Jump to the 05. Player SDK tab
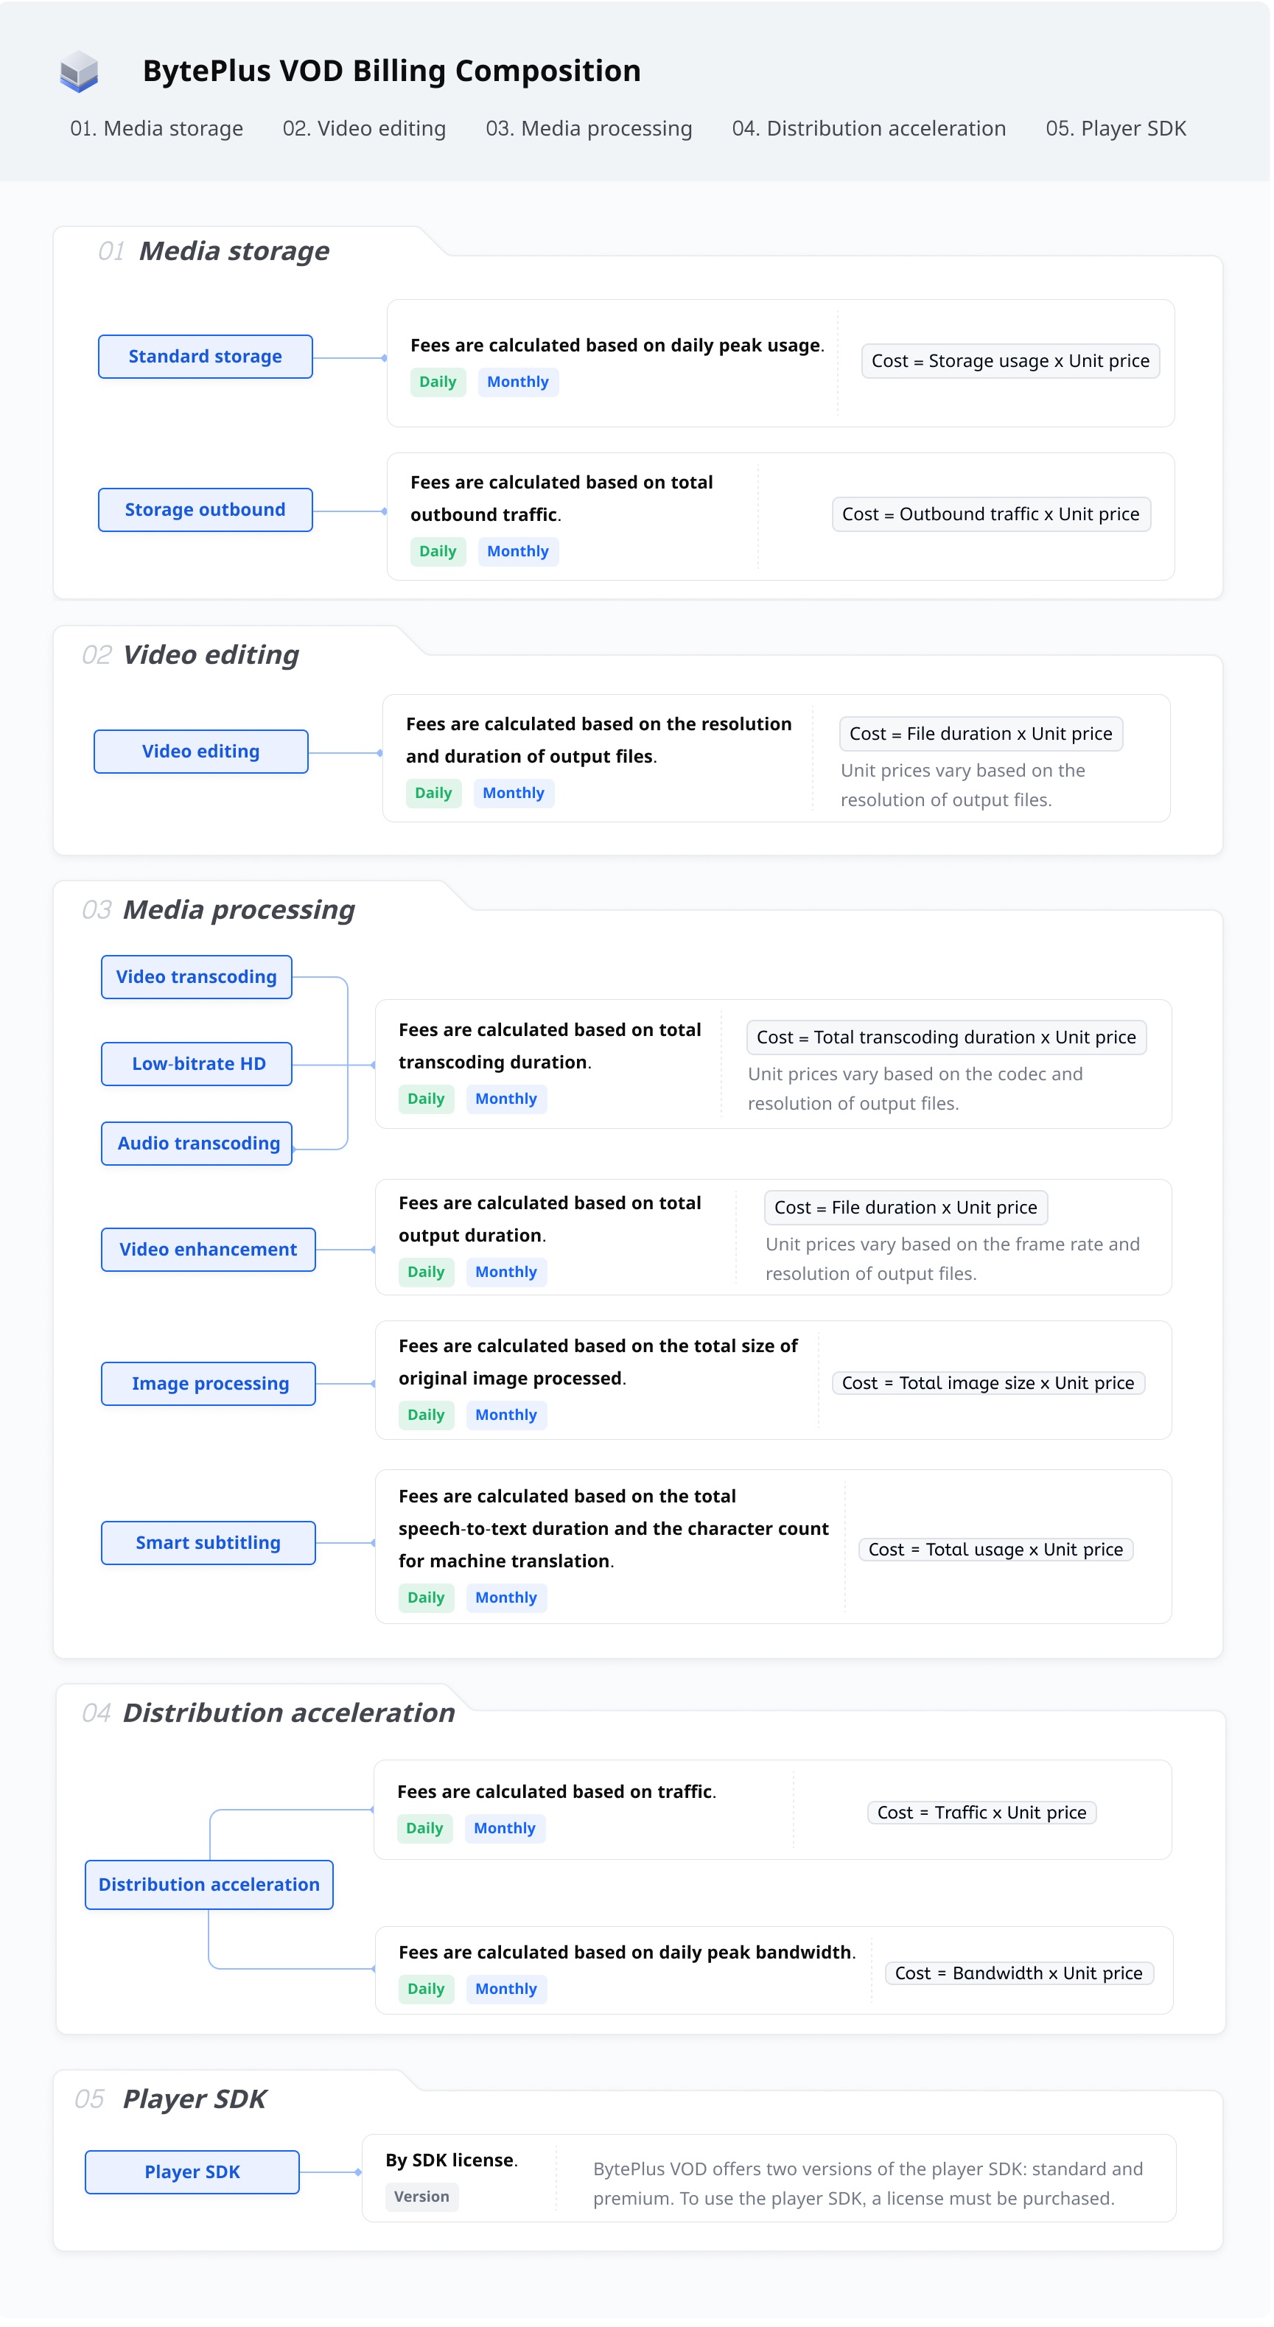Image resolution: width=1274 pixels, height=2327 pixels. click(x=1115, y=128)
